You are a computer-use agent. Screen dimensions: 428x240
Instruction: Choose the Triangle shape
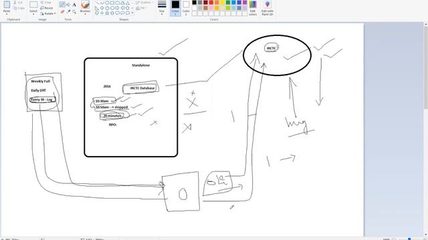(128, 3)
